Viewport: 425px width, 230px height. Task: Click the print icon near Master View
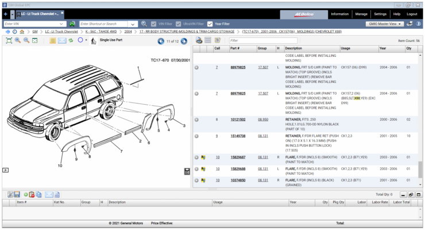tap(410, 24)
